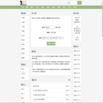103x103 pixels.
Task: Click the more link on the latest articles header
Action: pyautogui.click(x=69, y=80)
